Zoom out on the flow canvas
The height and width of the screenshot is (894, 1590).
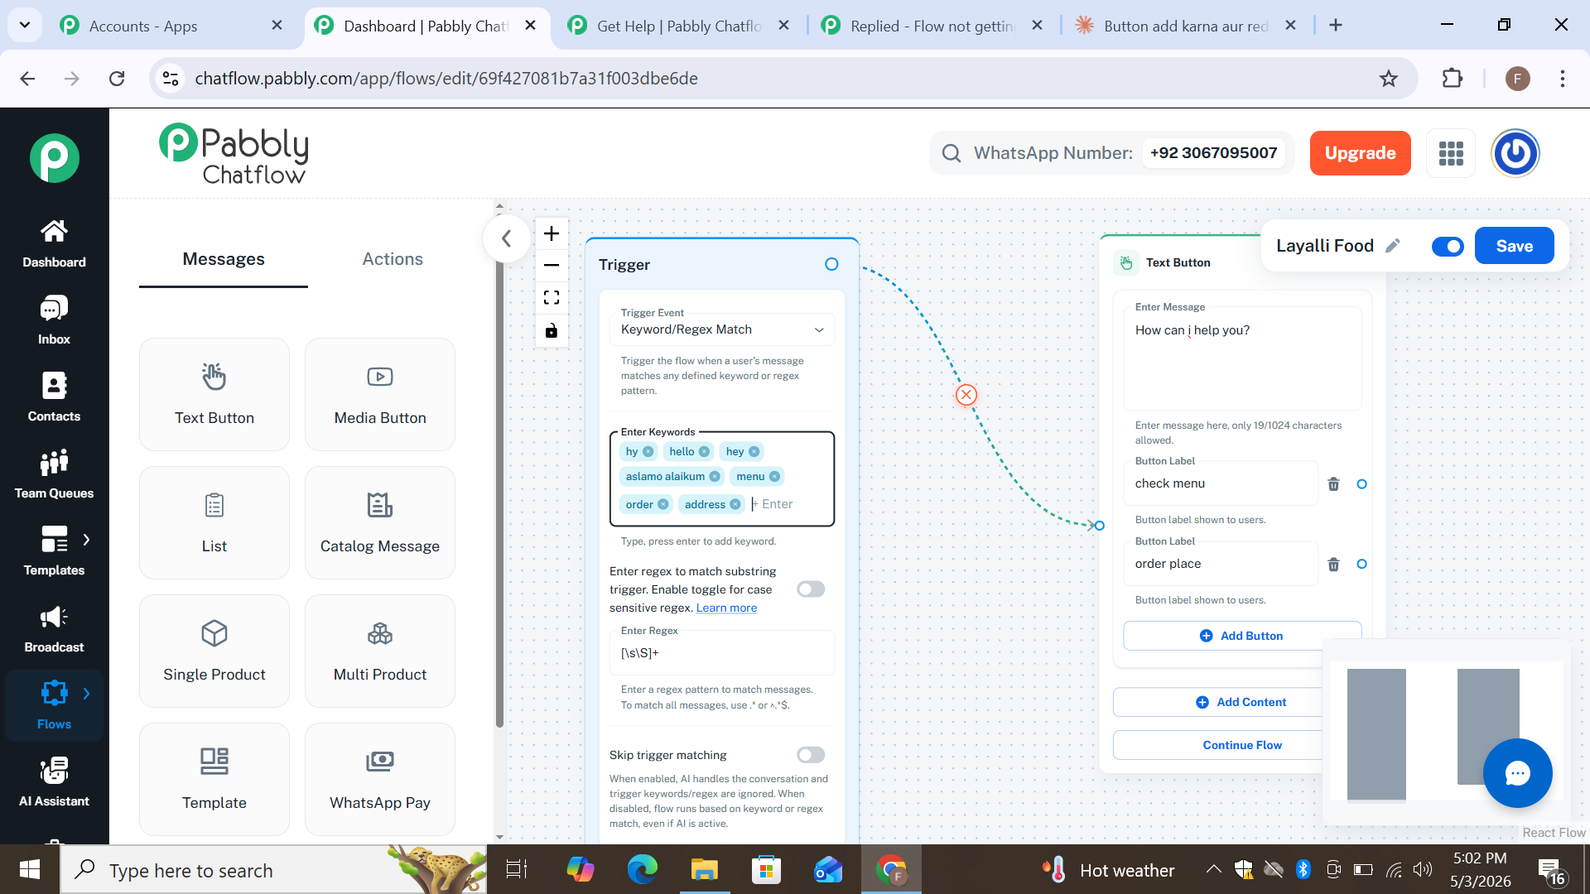[552, 266]
